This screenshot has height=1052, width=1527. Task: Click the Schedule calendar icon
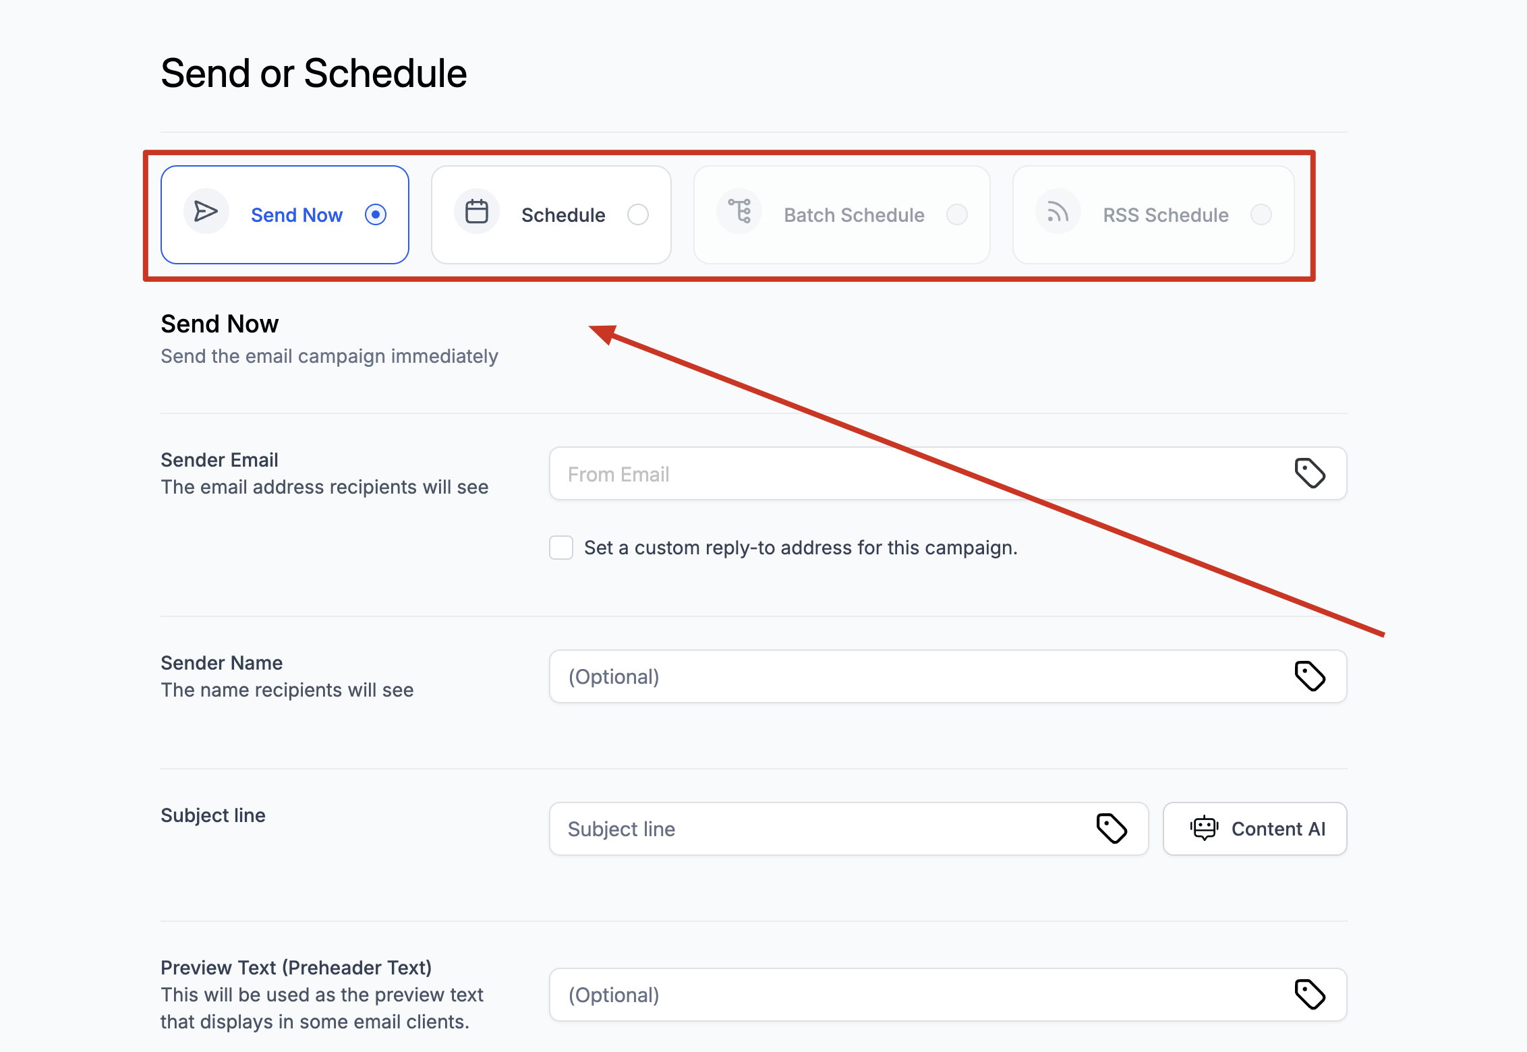tap(477, 212)
